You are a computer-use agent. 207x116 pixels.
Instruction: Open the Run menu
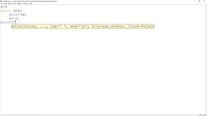coord(15,4)
